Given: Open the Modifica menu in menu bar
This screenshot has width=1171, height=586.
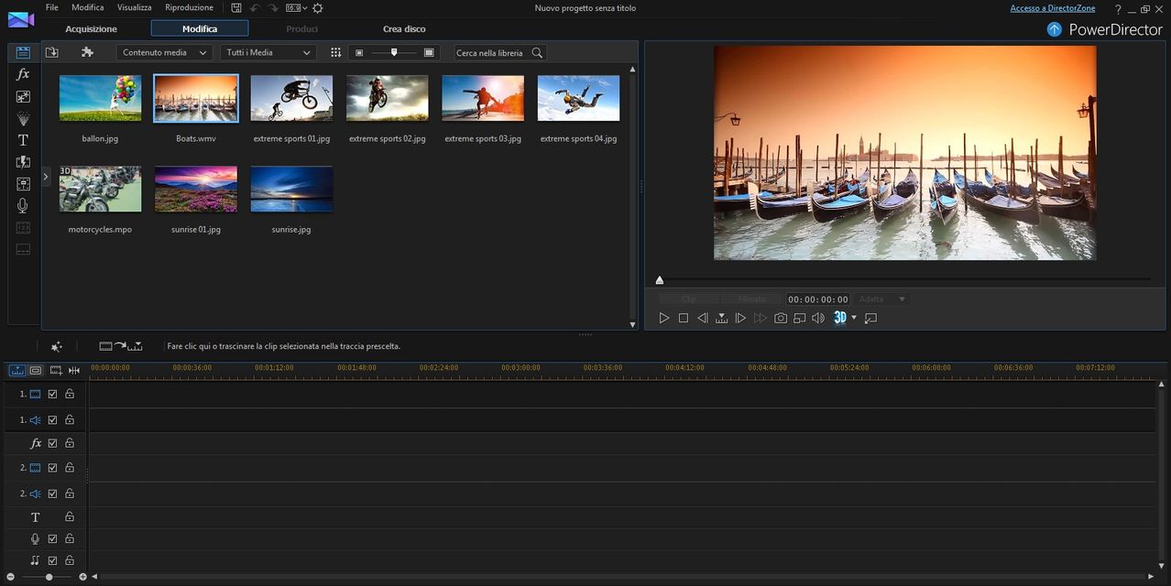Looking at the screenshot, I should point(88,7).
